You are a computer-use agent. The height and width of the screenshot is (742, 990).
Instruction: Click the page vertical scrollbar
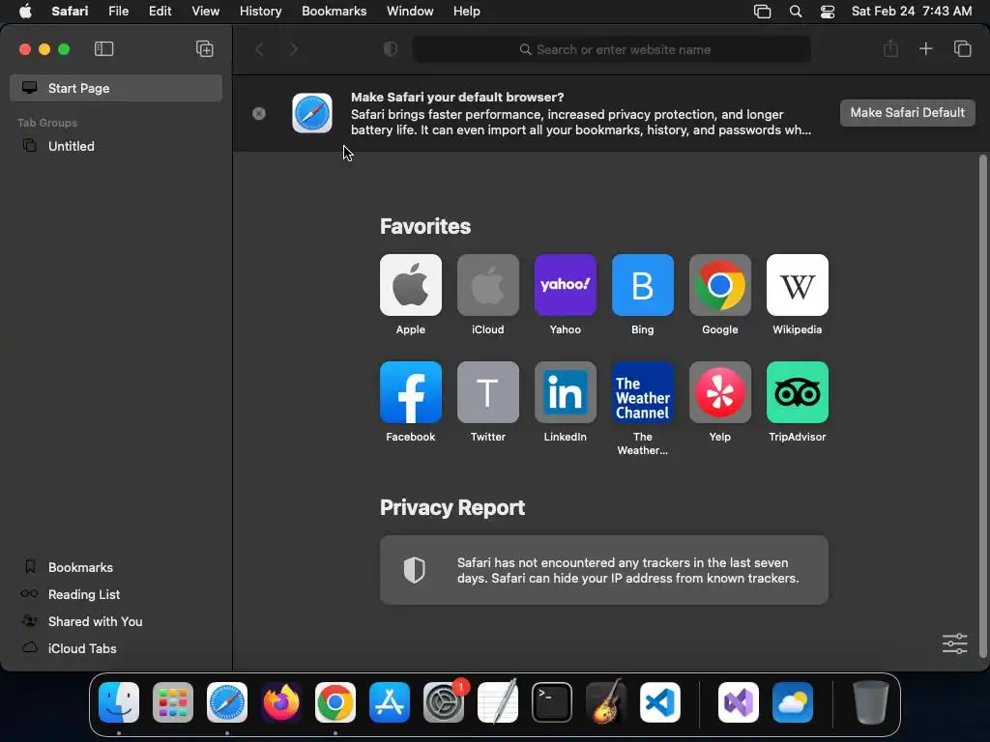click(982, 407)
